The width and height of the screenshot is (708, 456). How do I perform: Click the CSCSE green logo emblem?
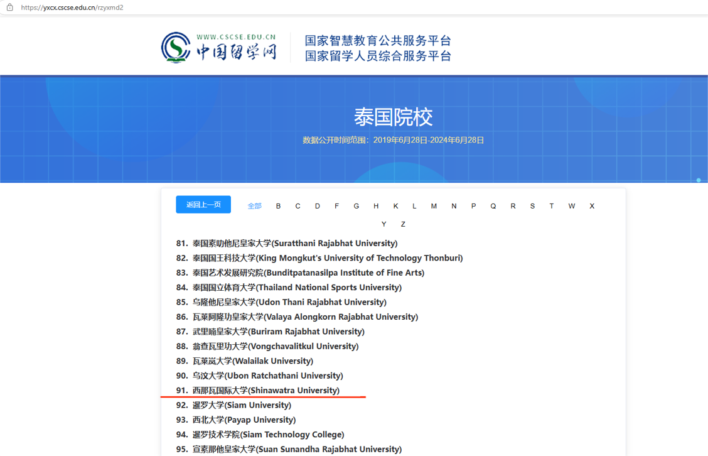[176, 48]
